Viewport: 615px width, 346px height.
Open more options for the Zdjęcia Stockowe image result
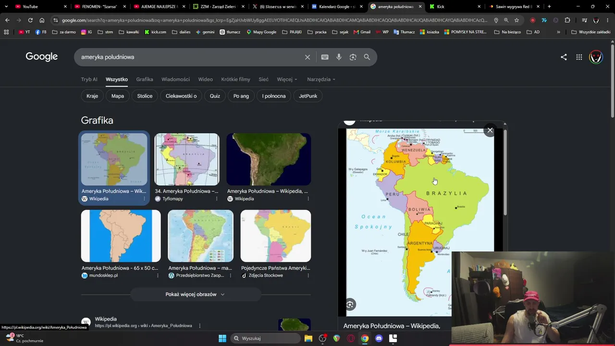click(x=308, y=276)
